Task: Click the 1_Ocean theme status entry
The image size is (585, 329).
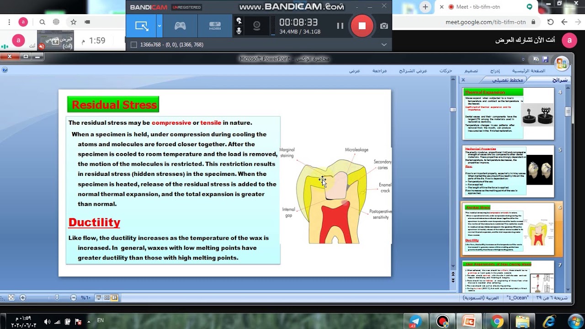Action: (x=517, y=297)
